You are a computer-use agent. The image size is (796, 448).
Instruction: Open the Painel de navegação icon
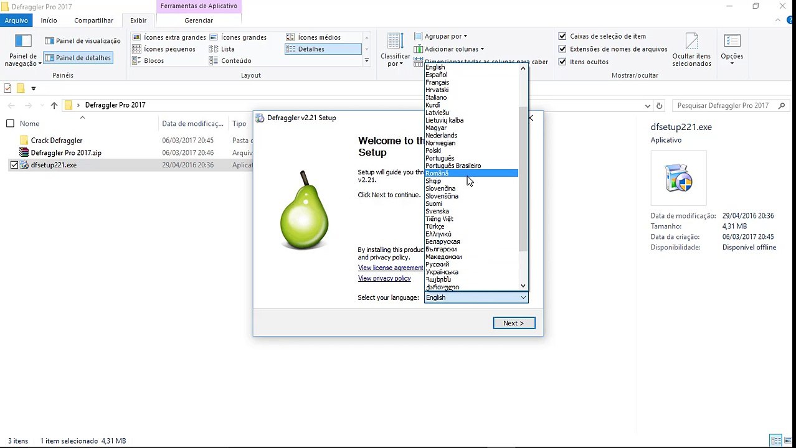(23, 50)
